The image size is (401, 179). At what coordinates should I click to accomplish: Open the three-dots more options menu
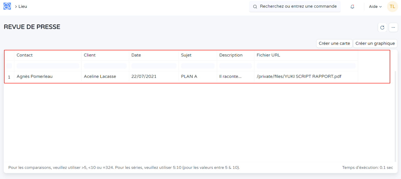pyautogui.click(x=393, y=28)
